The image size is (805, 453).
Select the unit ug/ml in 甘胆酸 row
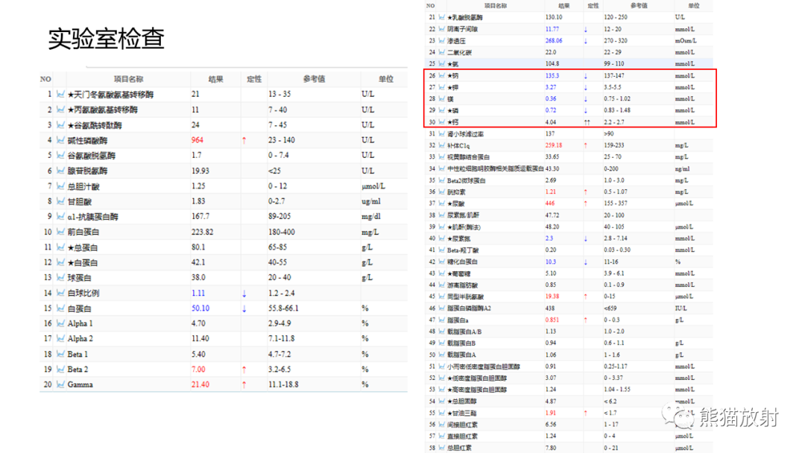pyautogui.click(x=370, y=201)
